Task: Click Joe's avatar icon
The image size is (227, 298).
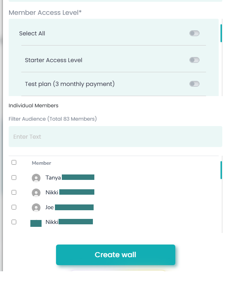Action: tap(36, 207)
